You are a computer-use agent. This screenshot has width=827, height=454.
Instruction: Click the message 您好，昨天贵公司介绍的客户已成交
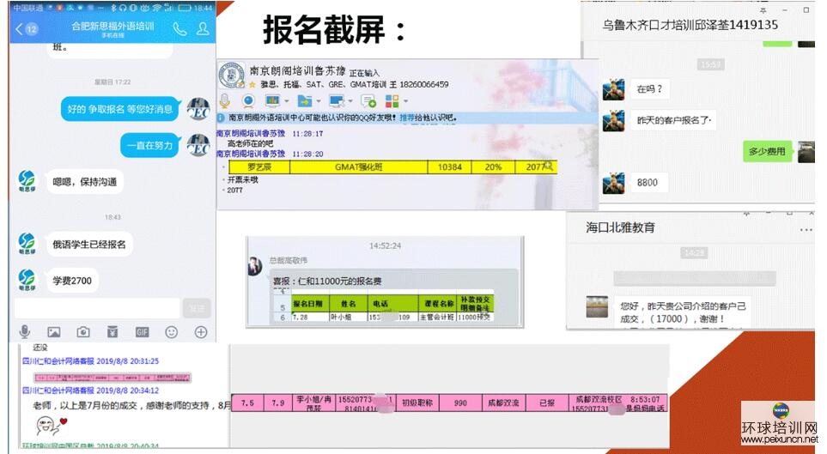(683, 312)
